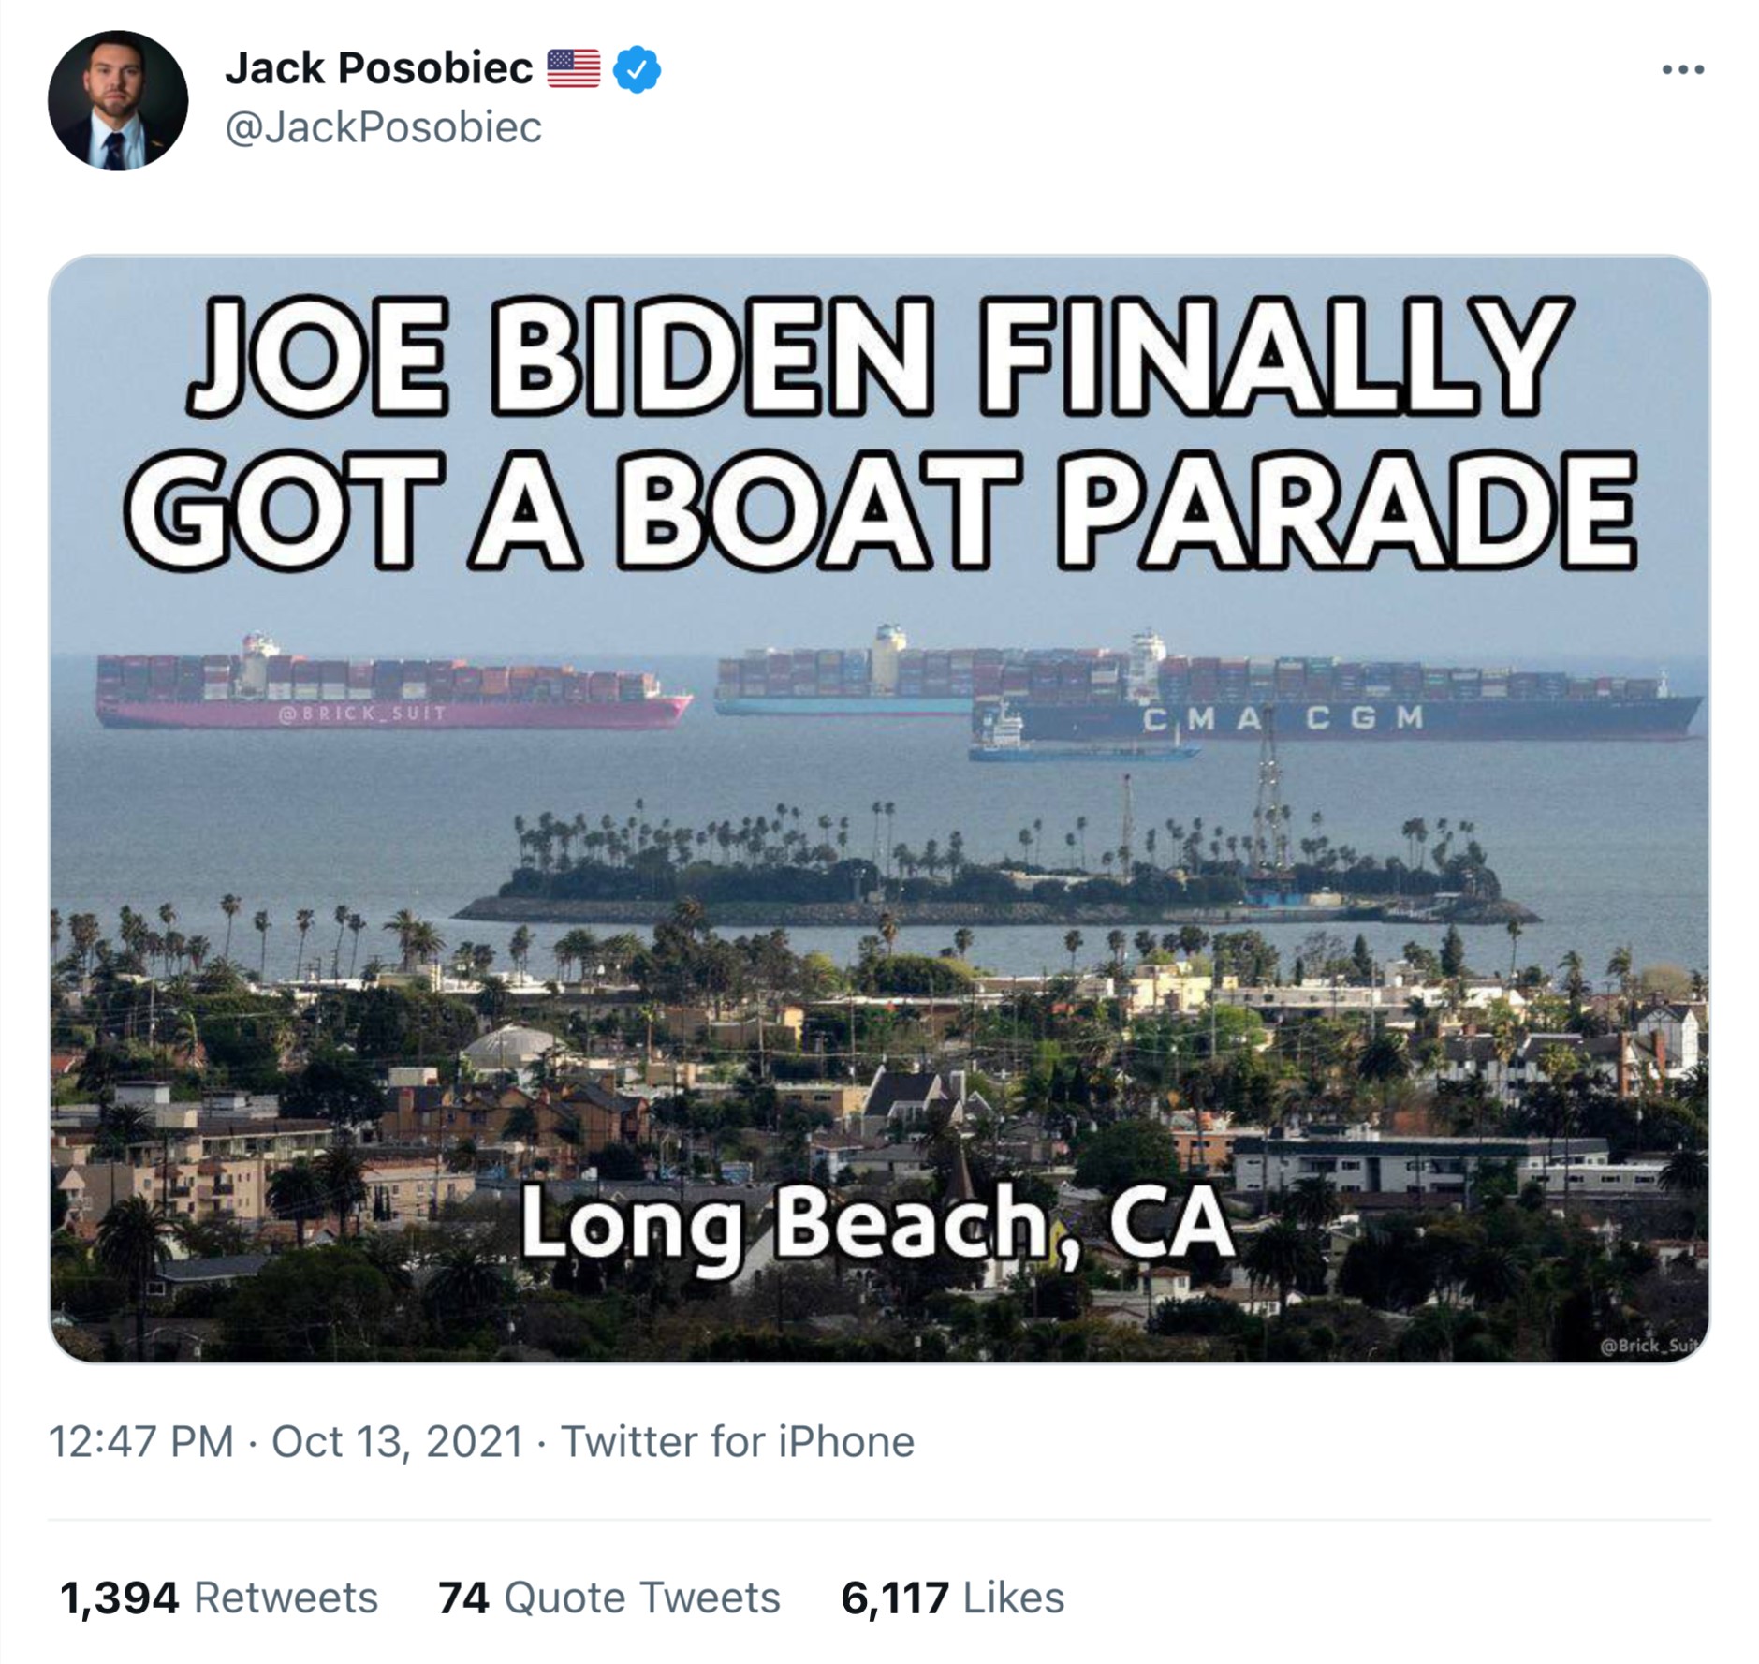Click the @Brick_Suit watermark in image corner
Image resolution: width=1759 pixels, height=1664 pixels.
1649,1346
